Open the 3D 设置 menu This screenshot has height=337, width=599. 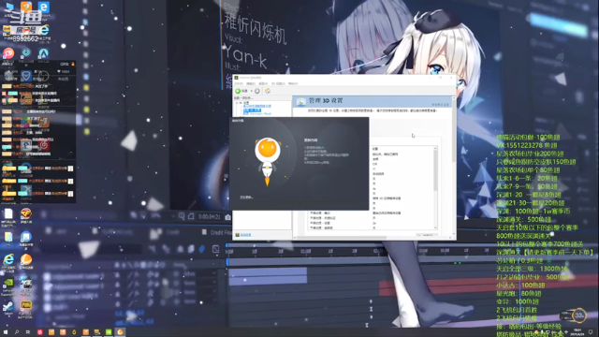coord(278,83)
